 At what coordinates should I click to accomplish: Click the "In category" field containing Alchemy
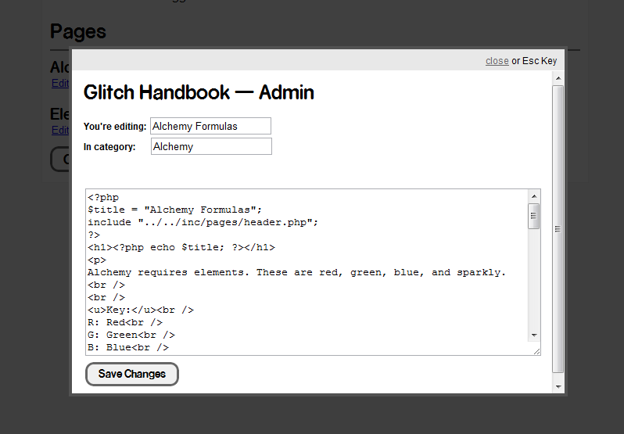pyautogui.click(x=210, y=146)
